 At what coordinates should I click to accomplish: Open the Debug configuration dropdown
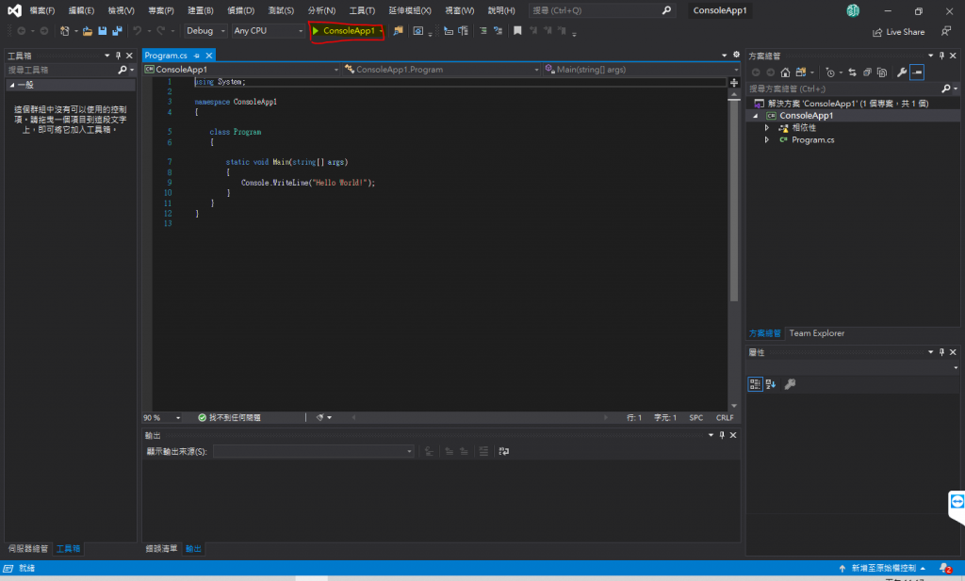click(x=205, y=31)
